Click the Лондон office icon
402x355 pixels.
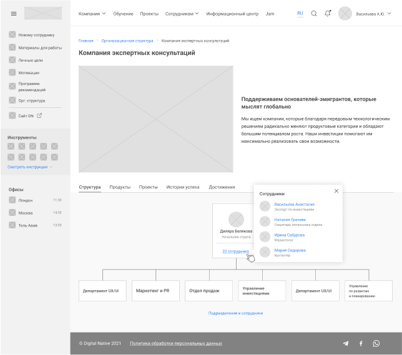(12, 200)
